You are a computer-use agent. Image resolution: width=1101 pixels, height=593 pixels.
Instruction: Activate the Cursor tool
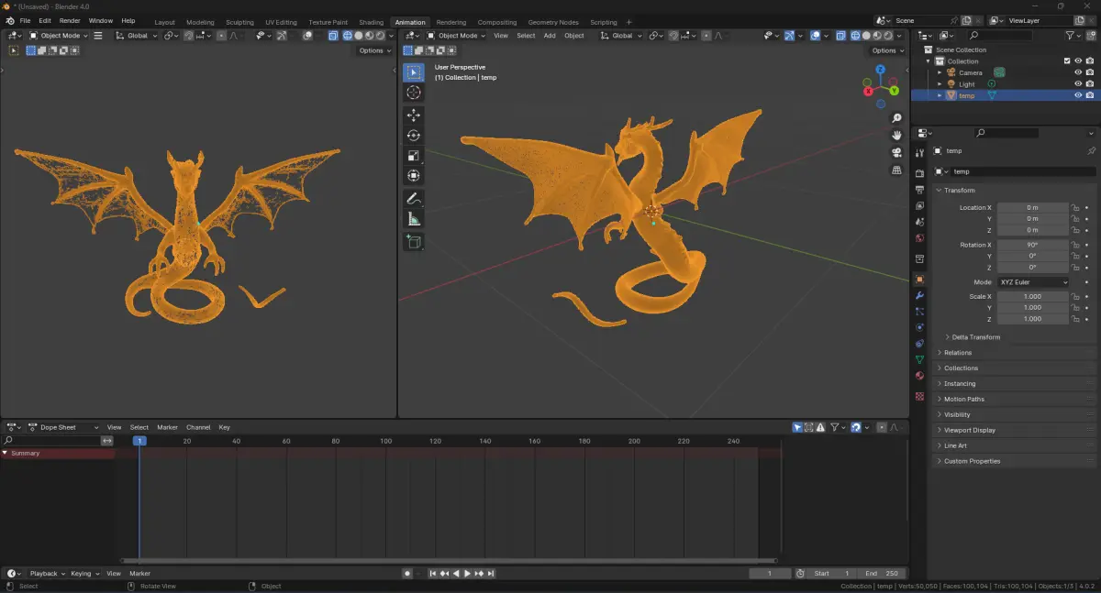[x=414, y=93]
